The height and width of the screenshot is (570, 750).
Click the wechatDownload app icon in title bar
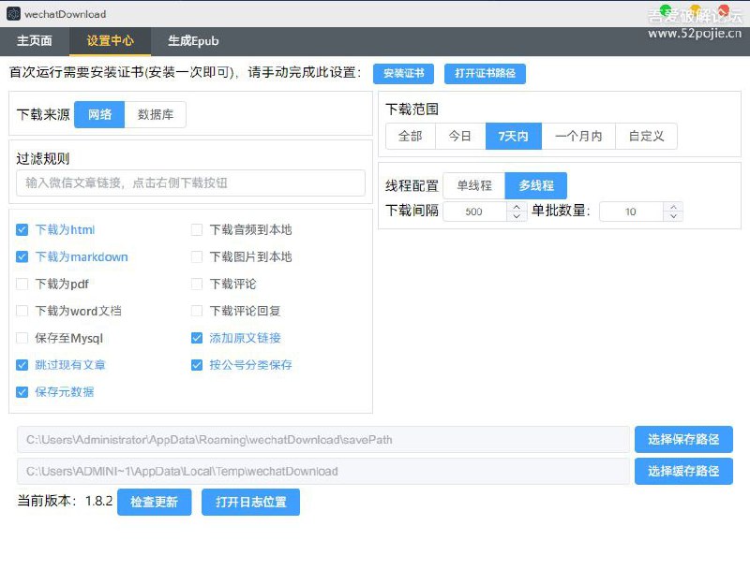pos(13,14)
